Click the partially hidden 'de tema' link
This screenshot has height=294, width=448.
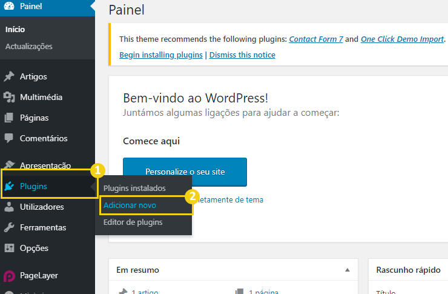[230, 199]
